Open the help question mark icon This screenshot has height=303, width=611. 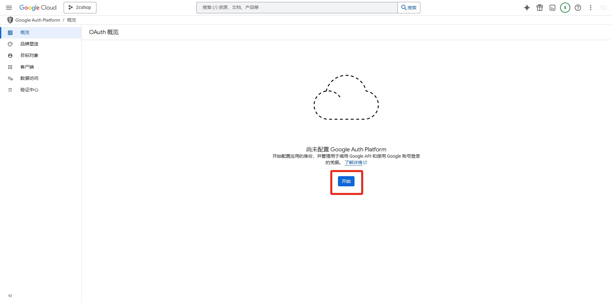coord(578,8)
